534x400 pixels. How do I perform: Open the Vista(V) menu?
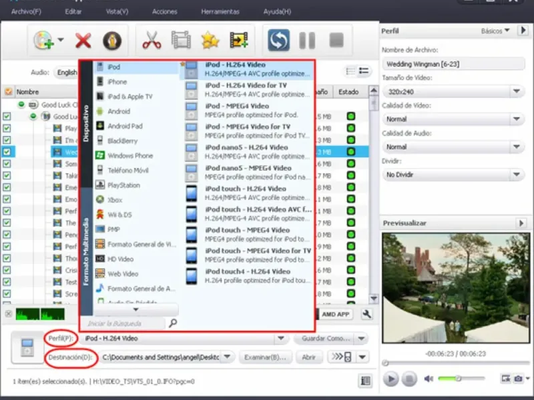[x=117, y=11]
